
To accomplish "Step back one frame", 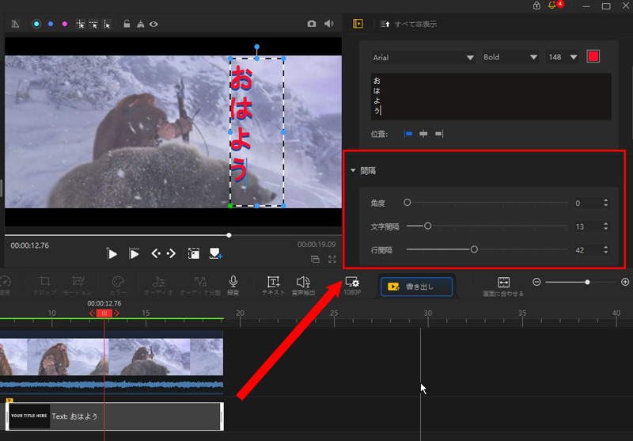I will [x=156, y=253].
